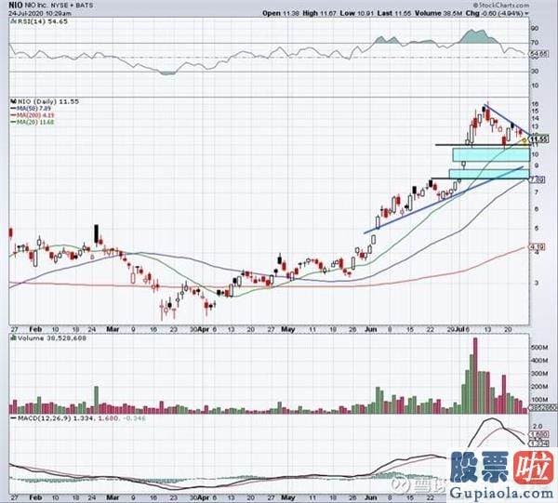This screenshot has height=503, width=558.
Task: Click the 54.65 RSI value tag on axis
Action: click(539, 54)
